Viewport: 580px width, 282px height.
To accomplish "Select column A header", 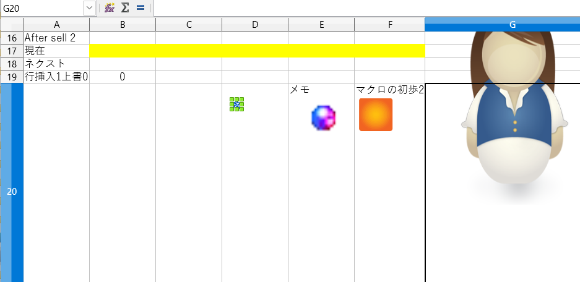I will pyautogui.click(x=56, y=25).
